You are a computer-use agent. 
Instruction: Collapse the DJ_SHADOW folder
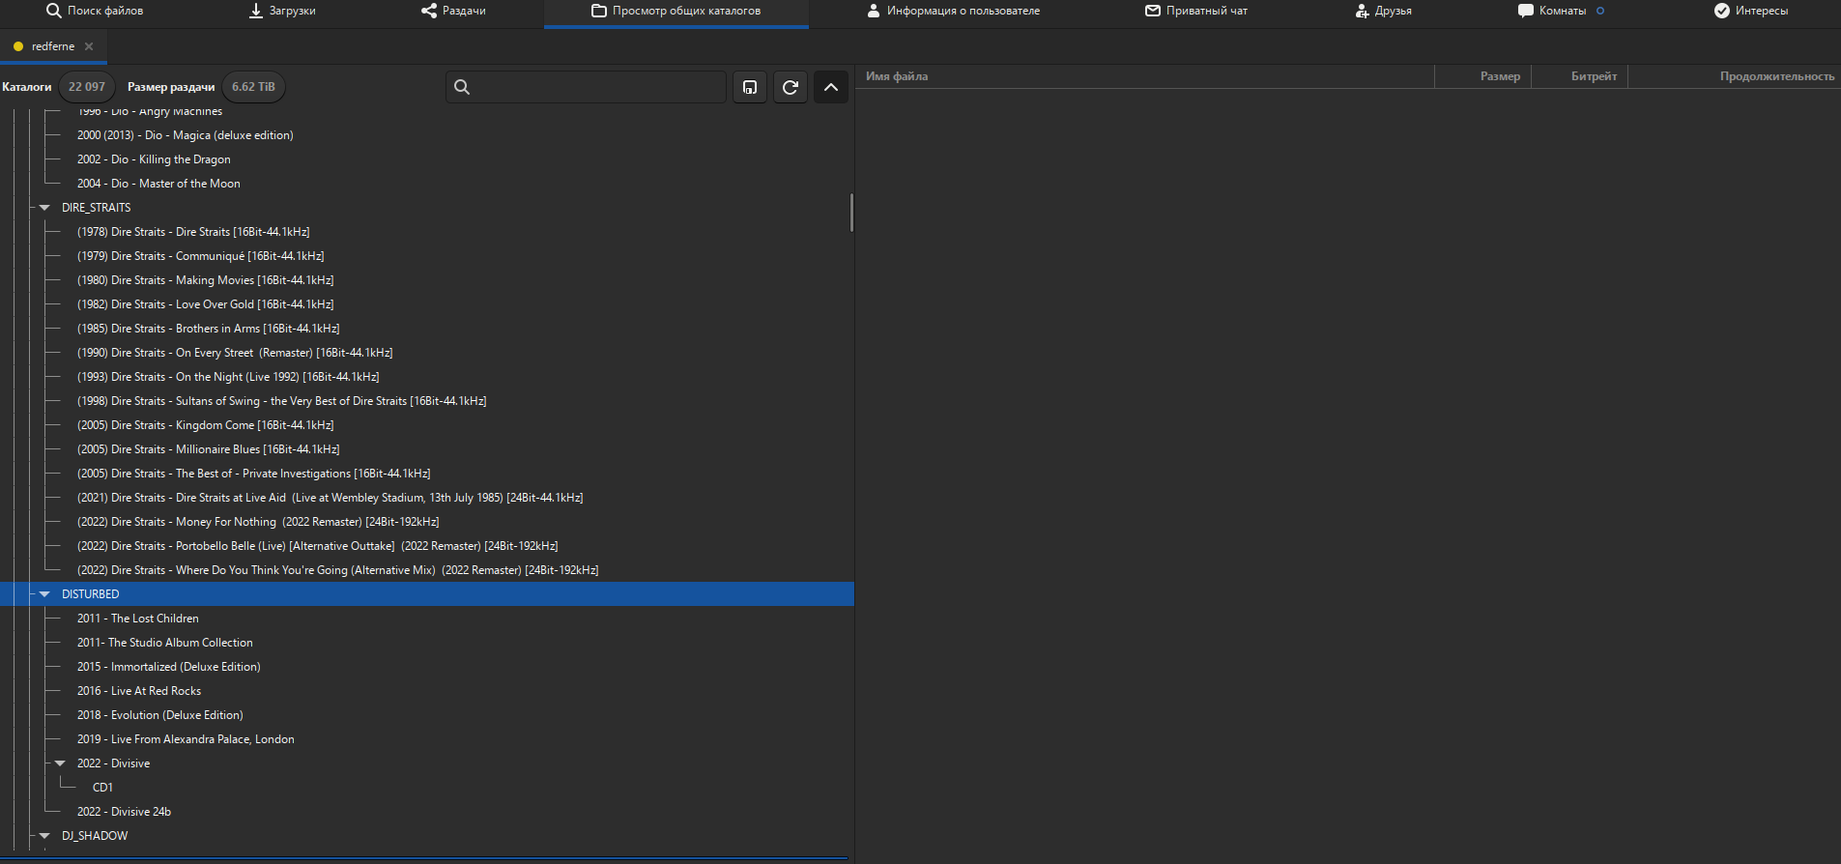click(x=44, y=836)
